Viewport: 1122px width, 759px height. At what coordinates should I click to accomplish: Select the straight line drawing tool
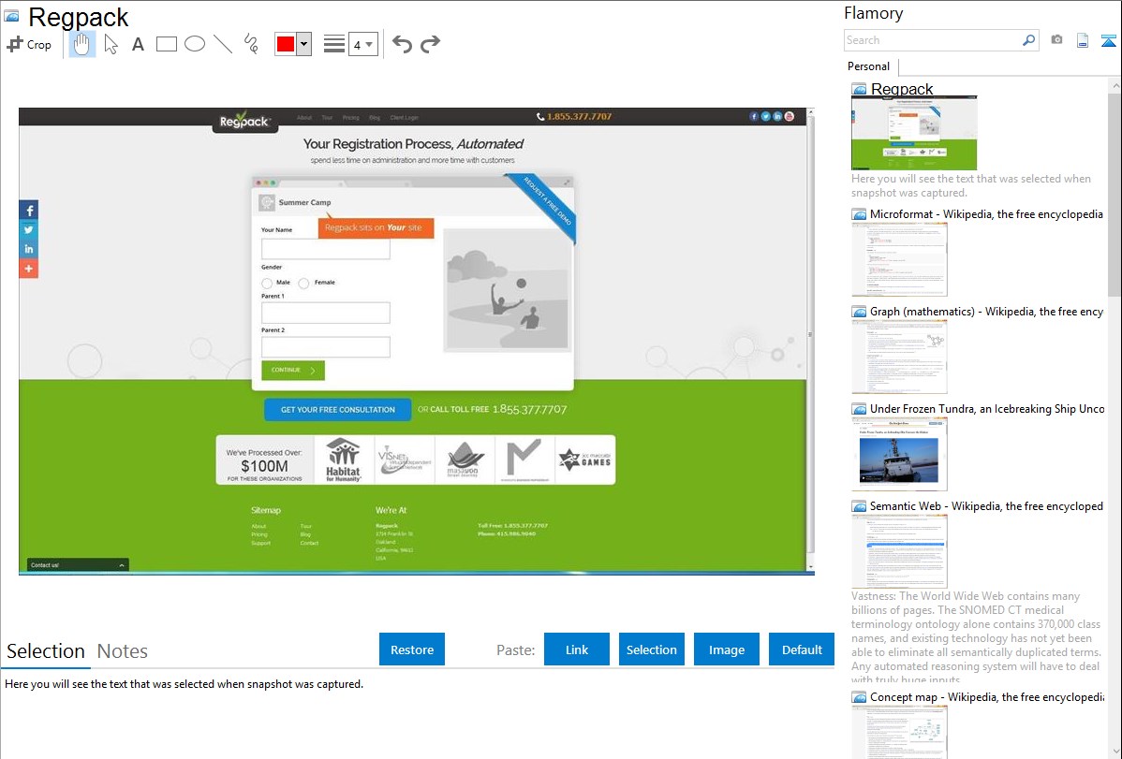[x=223, y=44]
